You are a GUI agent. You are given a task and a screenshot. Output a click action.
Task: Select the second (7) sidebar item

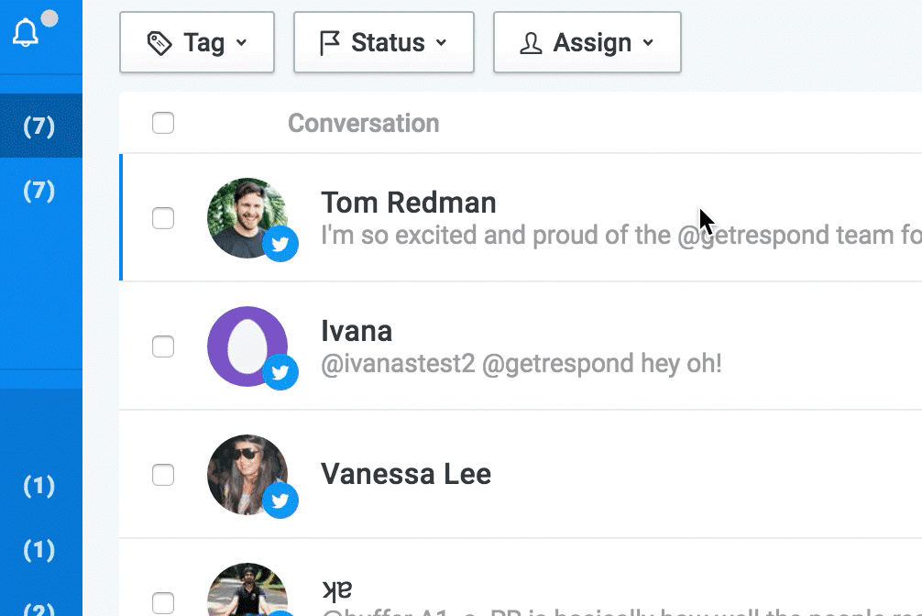(38, 191)
